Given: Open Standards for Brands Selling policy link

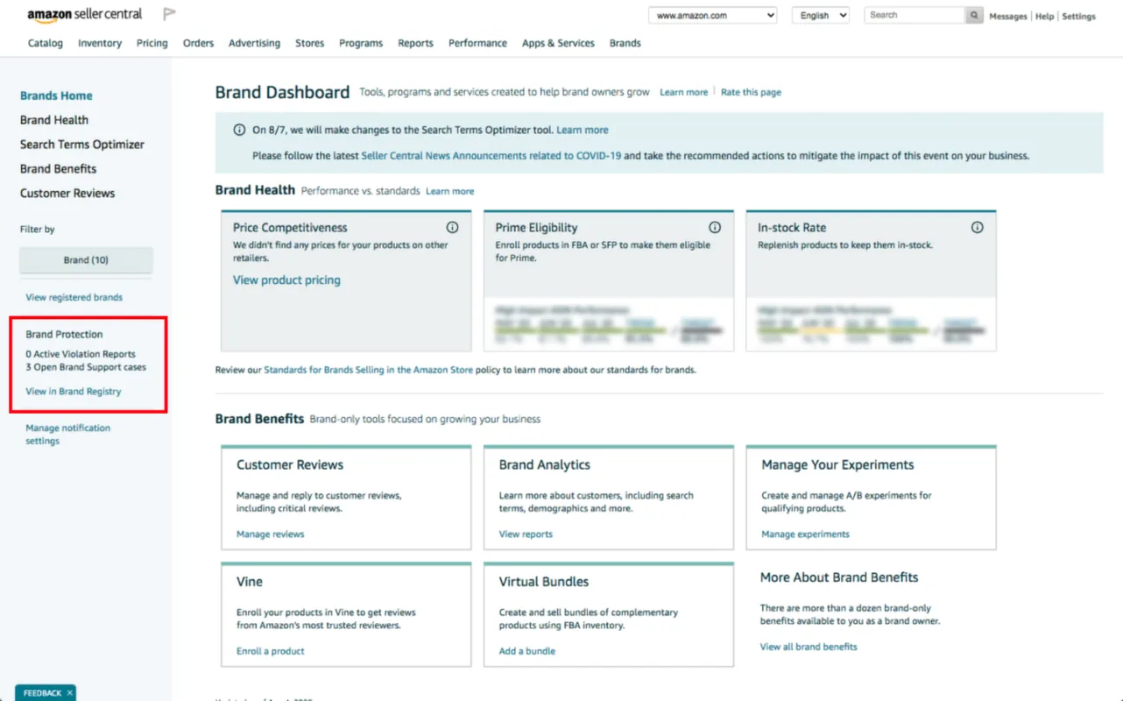Looking at the screenshot, I should click(369, 370).
